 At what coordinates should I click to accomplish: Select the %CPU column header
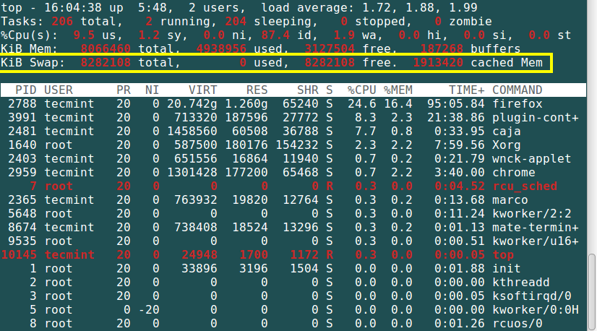click(361, 90)
